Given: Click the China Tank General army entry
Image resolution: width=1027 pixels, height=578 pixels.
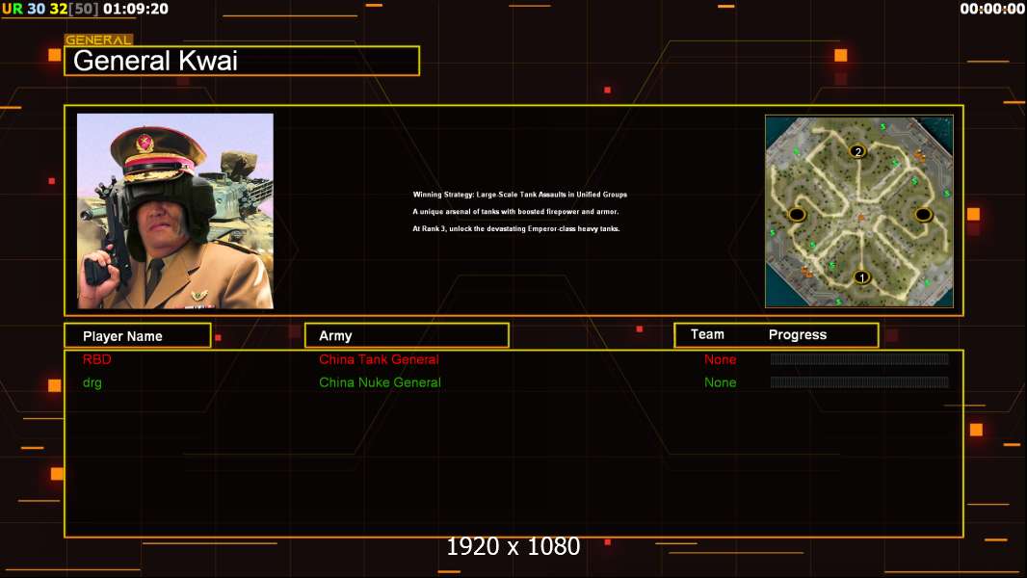Looking at the screenshot, I should [379, 359].
